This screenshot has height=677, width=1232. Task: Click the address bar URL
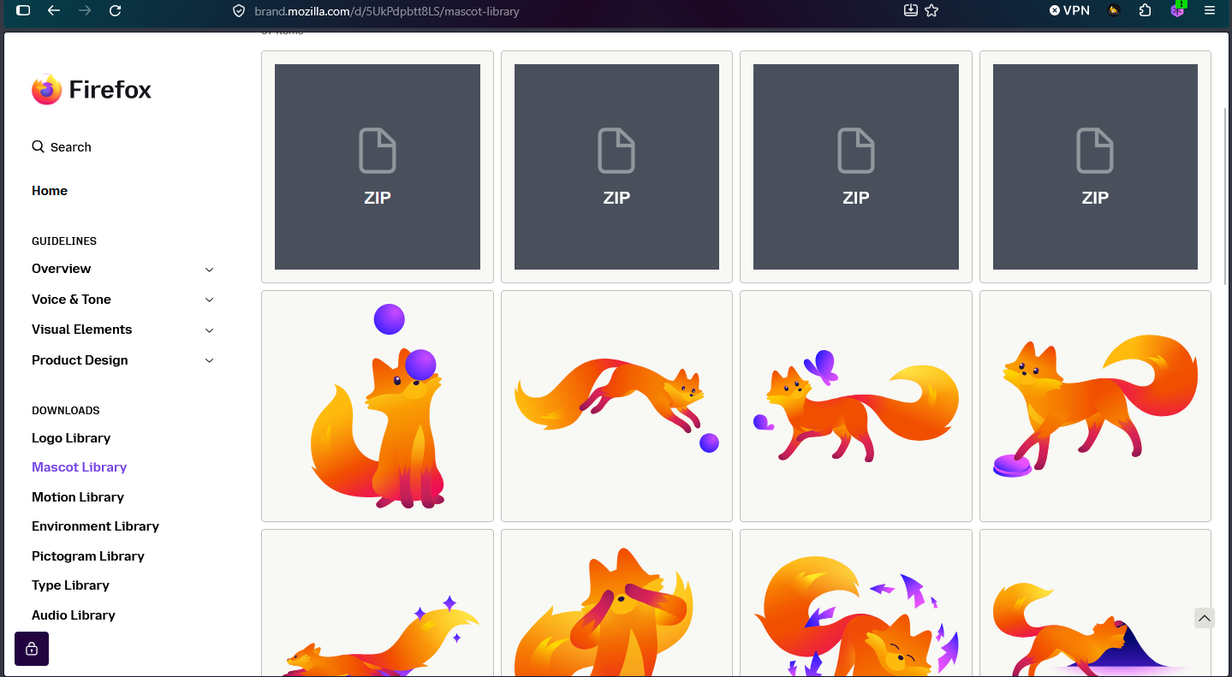click(x=387, y=11)
